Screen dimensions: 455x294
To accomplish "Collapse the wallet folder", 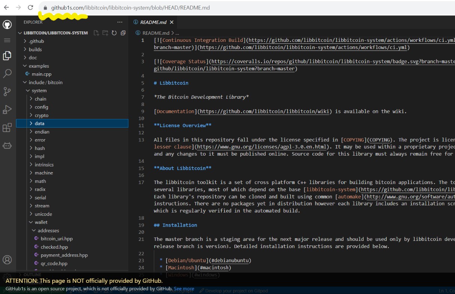I will tap(41, 222).
